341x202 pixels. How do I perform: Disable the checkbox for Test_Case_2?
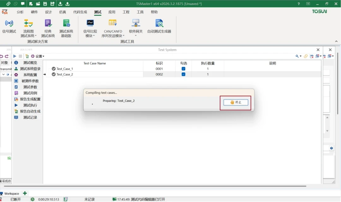pyautogui.click(x=183, y=74)
